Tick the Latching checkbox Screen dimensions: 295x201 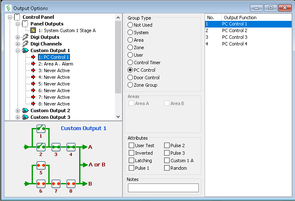click(x=132, y=161)
